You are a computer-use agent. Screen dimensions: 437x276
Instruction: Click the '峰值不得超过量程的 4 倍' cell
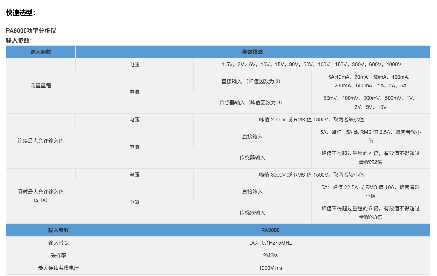(371, 158)
